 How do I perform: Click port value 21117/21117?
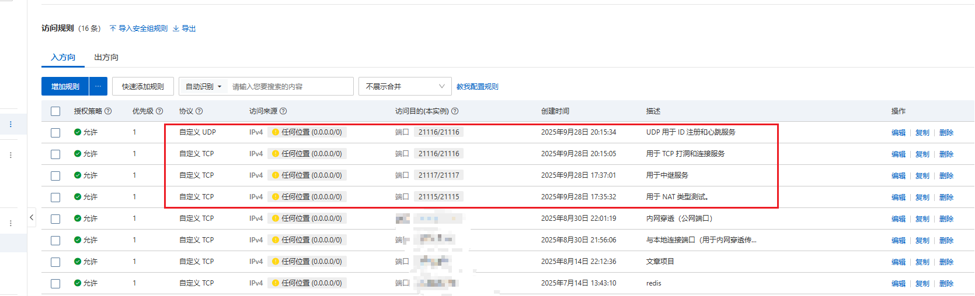click(x=439, y=175)
